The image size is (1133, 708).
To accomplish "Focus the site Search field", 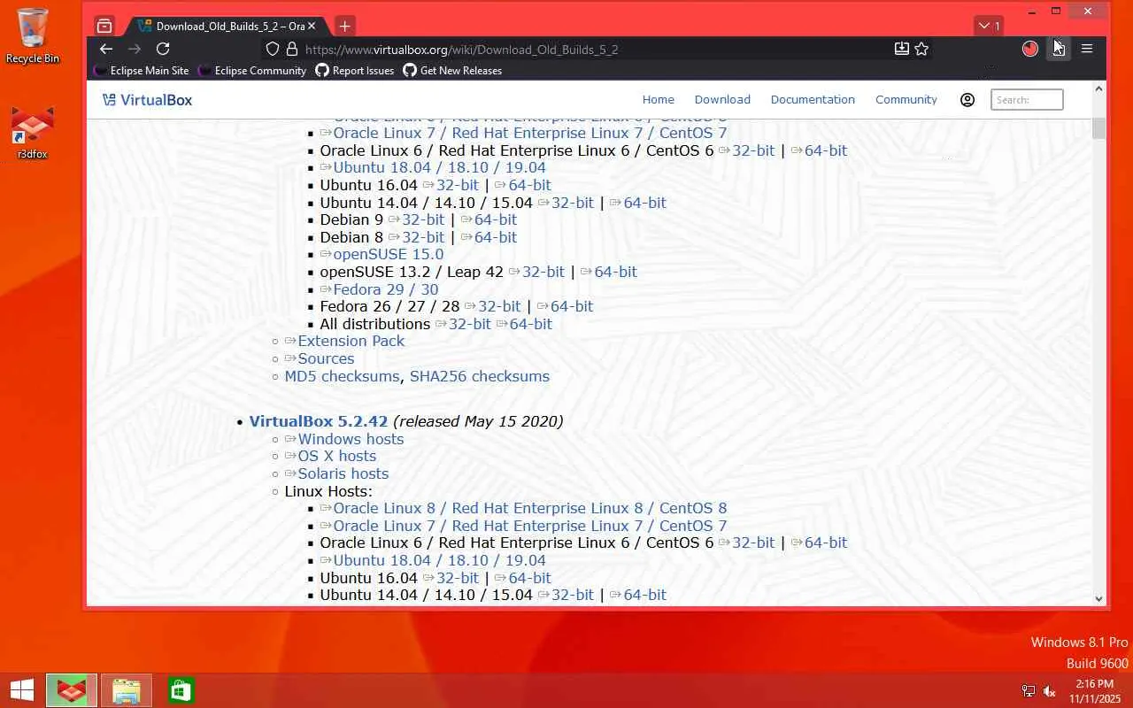I will pyautogui.click(x=1027, y=100).
